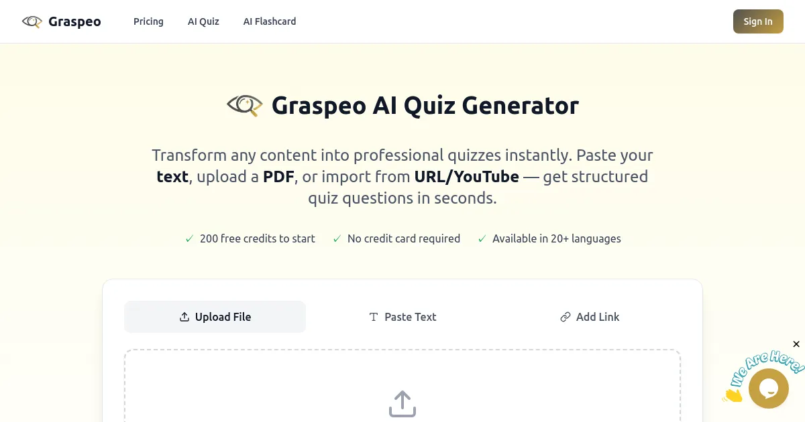The height and width of the screenshot is (422, 805).
Task: Click the eye logo beside the page heading
Action: [244, 104]
